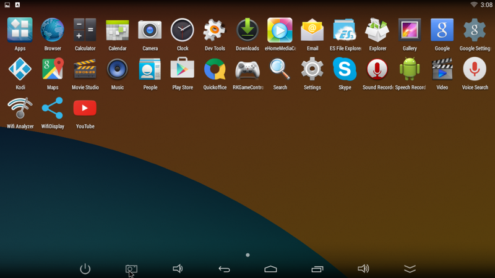495x278 pixels.
Task: Open WifiDisplay
Action: [x=53, y=107]
